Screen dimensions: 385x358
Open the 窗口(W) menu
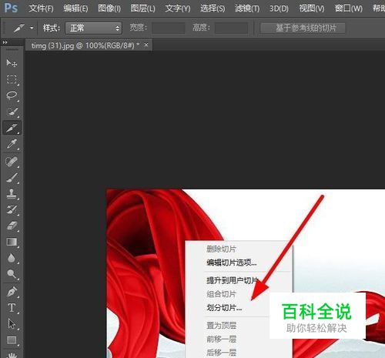pos(349,8)
